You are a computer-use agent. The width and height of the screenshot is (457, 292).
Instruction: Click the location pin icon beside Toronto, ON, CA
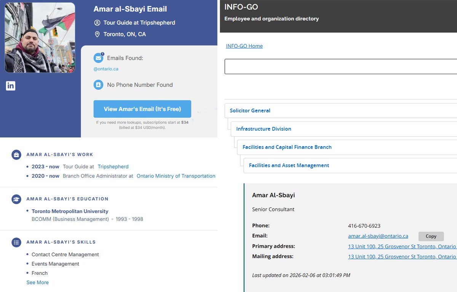click(x=97, y=34)
